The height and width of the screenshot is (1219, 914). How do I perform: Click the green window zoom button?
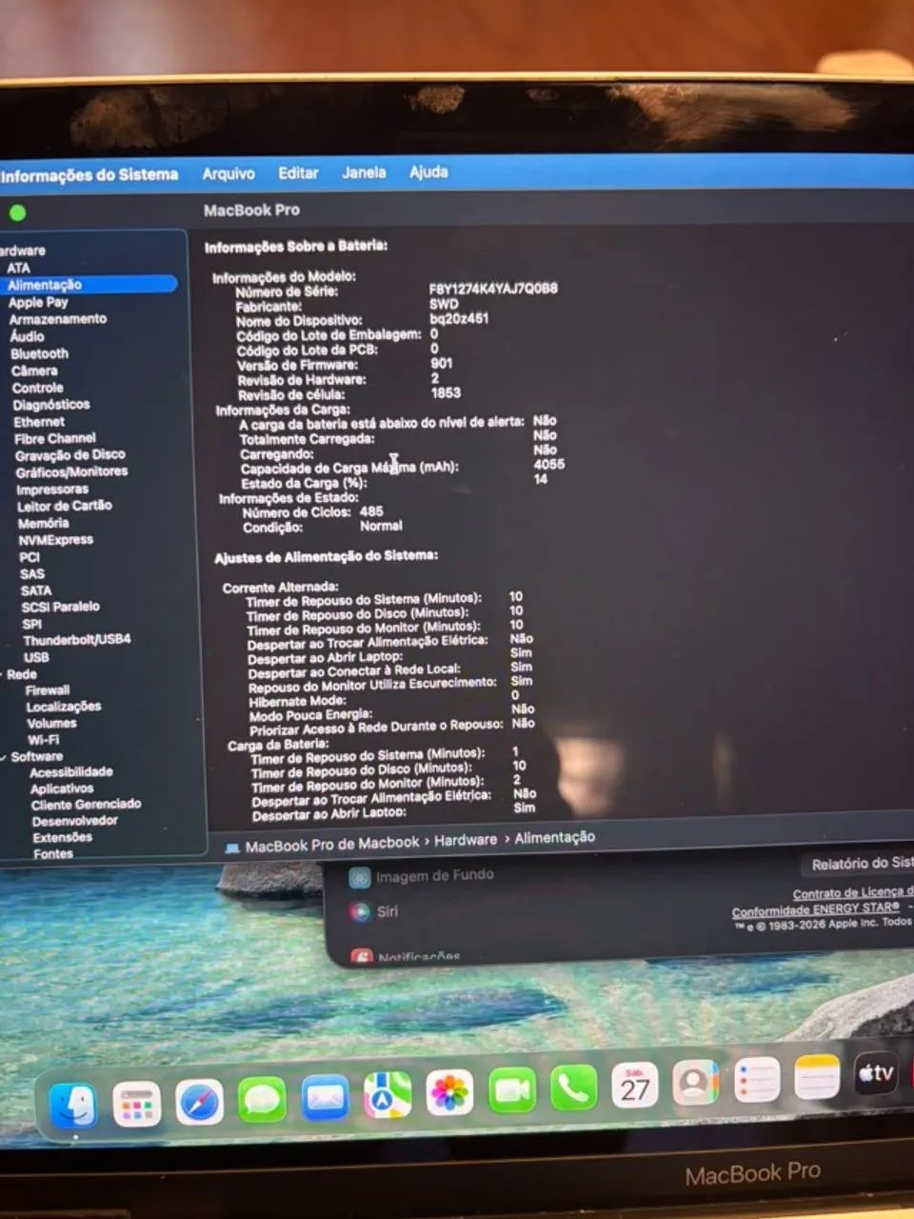17,212
